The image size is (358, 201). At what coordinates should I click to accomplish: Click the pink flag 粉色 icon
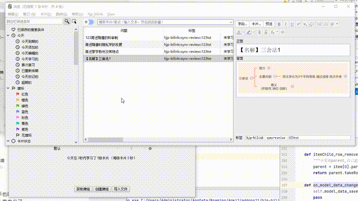pos(18,118)
